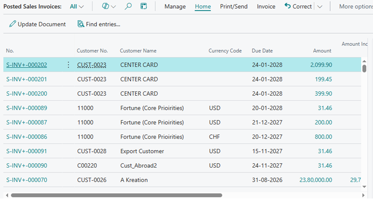Click the Amount column header
The height and width of the screenshot is (201, 373).
322,51
